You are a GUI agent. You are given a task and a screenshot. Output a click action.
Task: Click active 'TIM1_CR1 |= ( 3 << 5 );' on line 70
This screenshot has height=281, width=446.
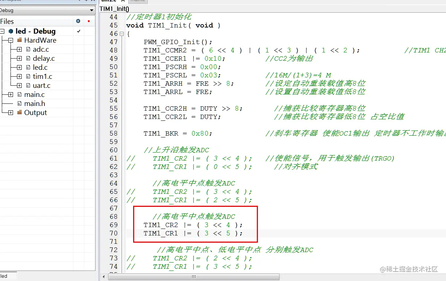tap(193, 233)
